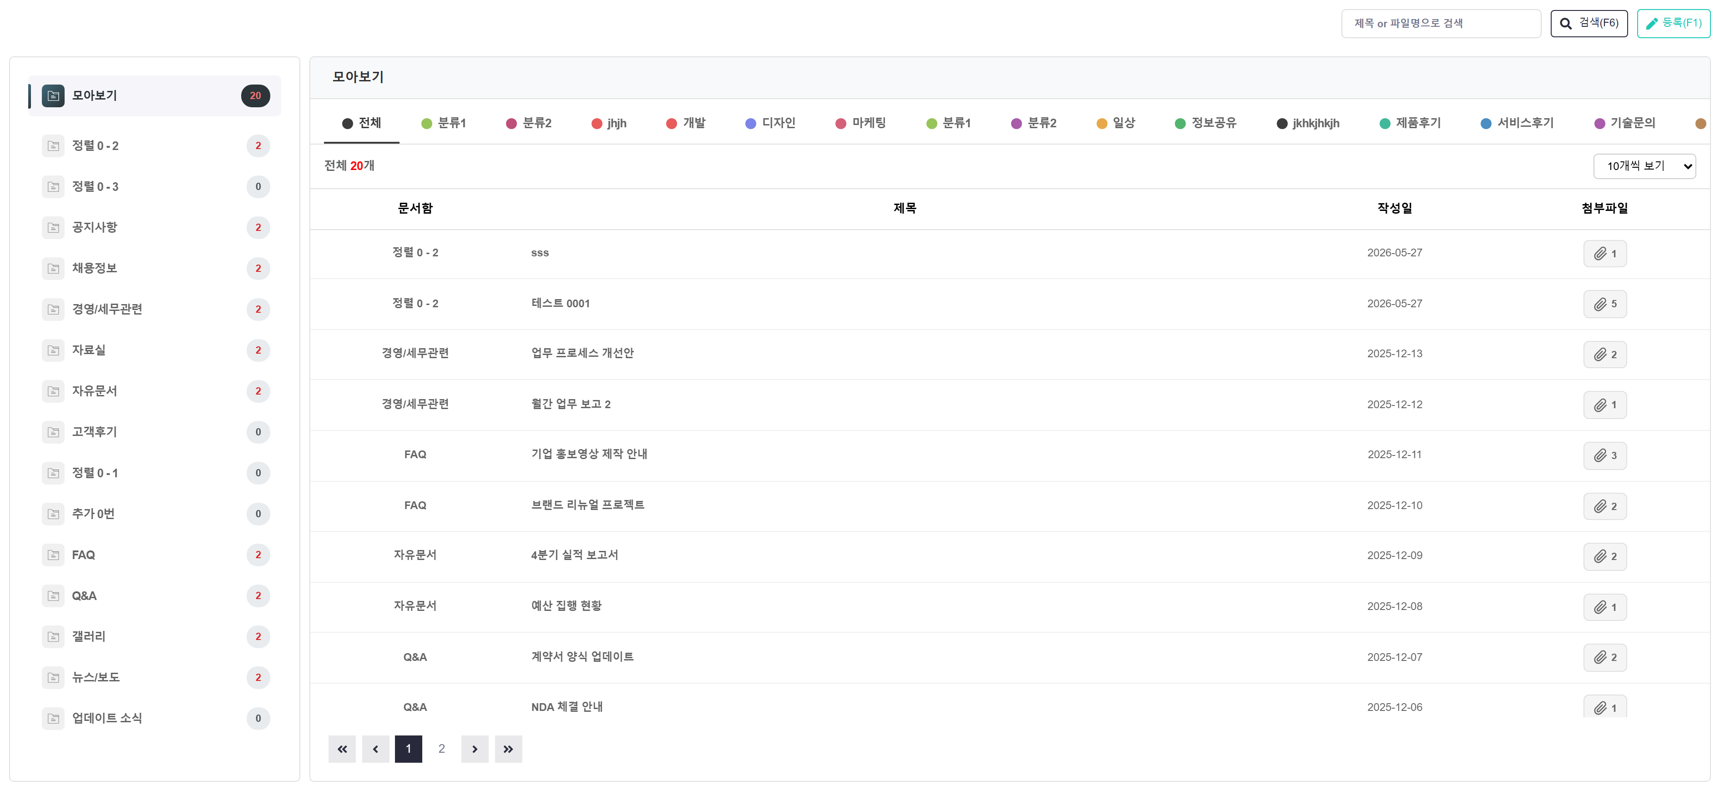Click the 등록(F1) register button

tap(1673, 23)
